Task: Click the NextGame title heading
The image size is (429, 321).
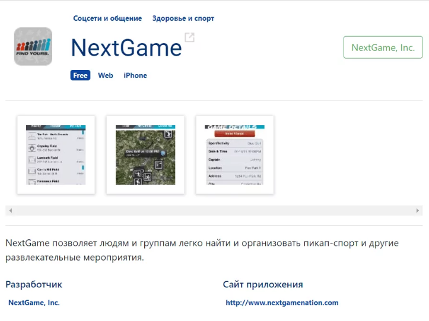Action: click(x=126, y=48)
